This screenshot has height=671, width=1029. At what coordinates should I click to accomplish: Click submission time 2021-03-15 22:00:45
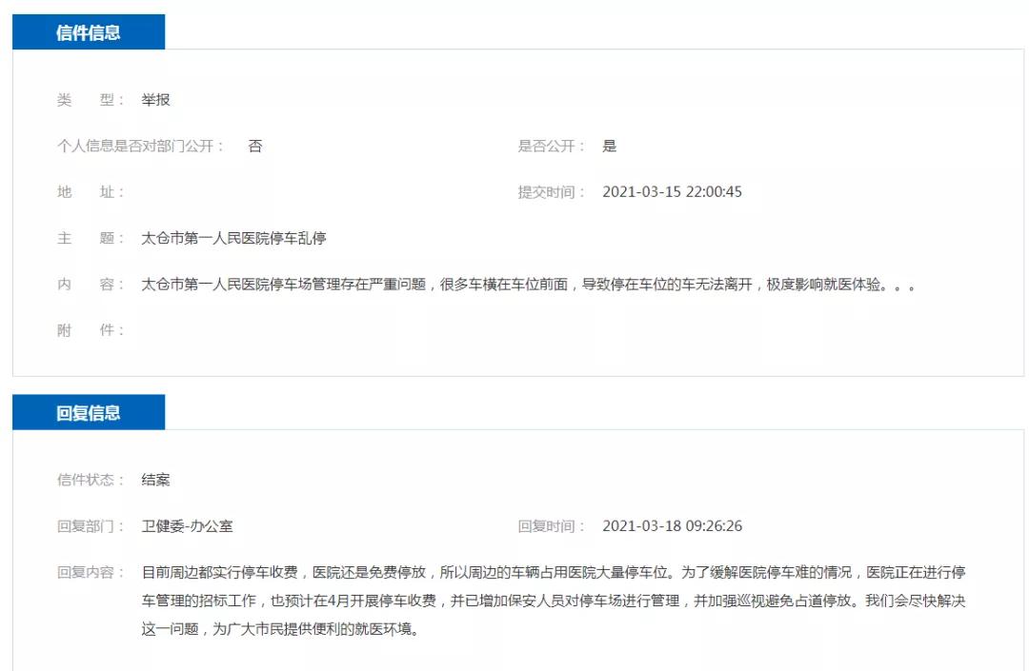(x=672, y=192)
